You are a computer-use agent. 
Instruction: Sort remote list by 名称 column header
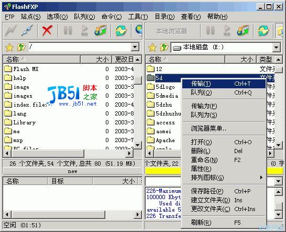42,60
